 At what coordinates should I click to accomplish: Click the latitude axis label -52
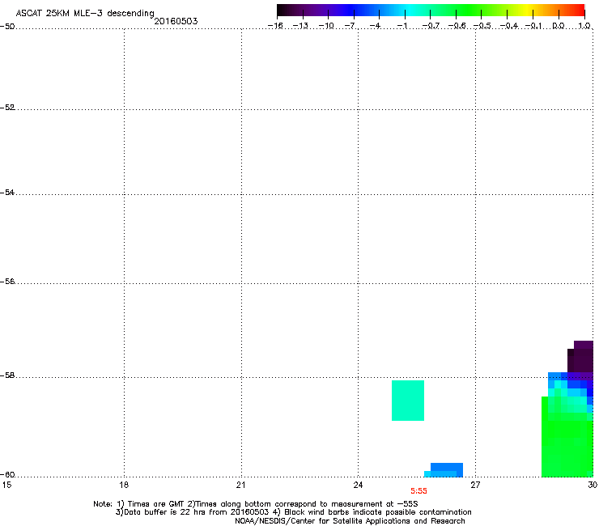click(7, 108)
